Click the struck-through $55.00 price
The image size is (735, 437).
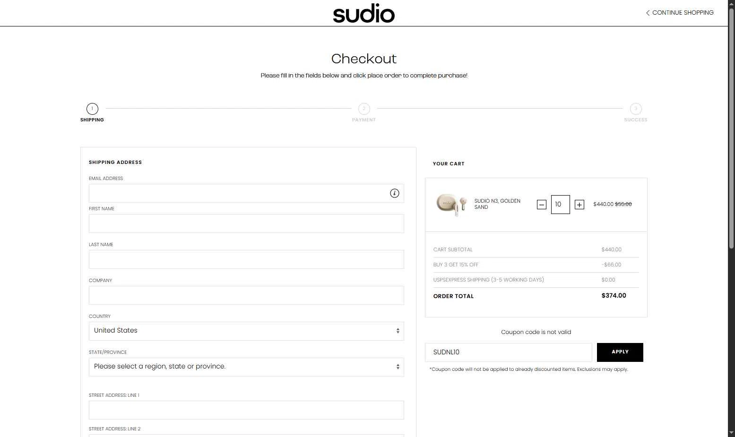coord(623,204)
